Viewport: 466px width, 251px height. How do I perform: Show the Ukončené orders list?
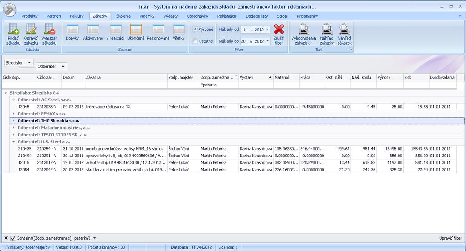(136, 32)
